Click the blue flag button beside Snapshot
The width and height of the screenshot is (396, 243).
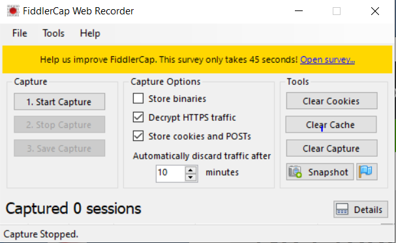click(367, 172)
